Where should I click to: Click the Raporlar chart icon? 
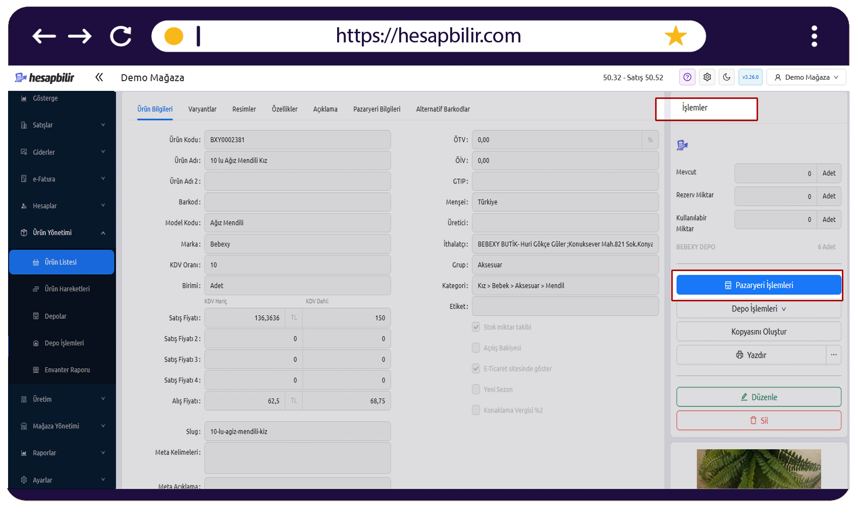click(24, 453)
